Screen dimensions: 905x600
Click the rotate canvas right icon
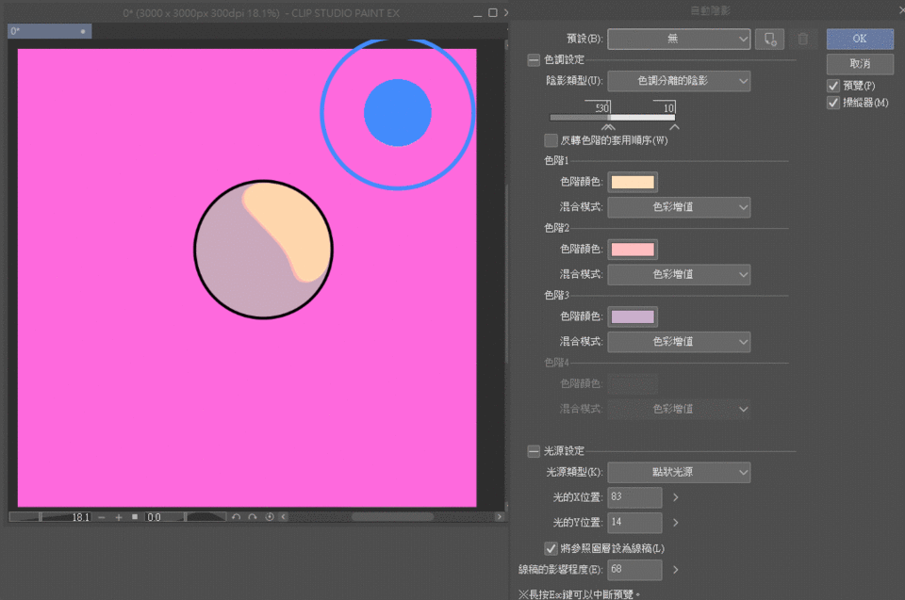pos(252,517)
